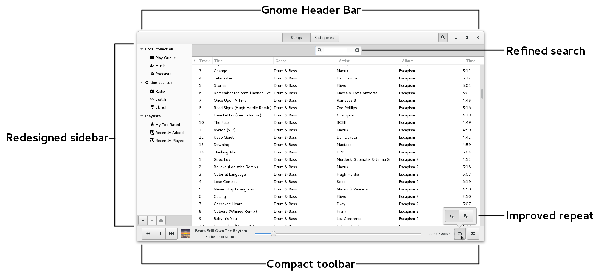This screenshot has width=593, height=274.
Task: Open the search magnifier in the titlebar
Action: (x=443, y=38)
